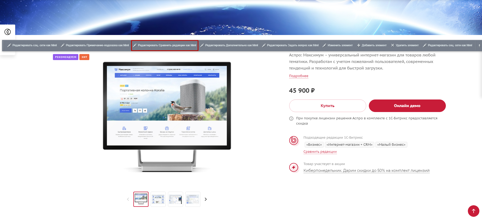482x217 pixels.
Task: Open the floating theme switcher icon
Action: click(x=8, y=32)
